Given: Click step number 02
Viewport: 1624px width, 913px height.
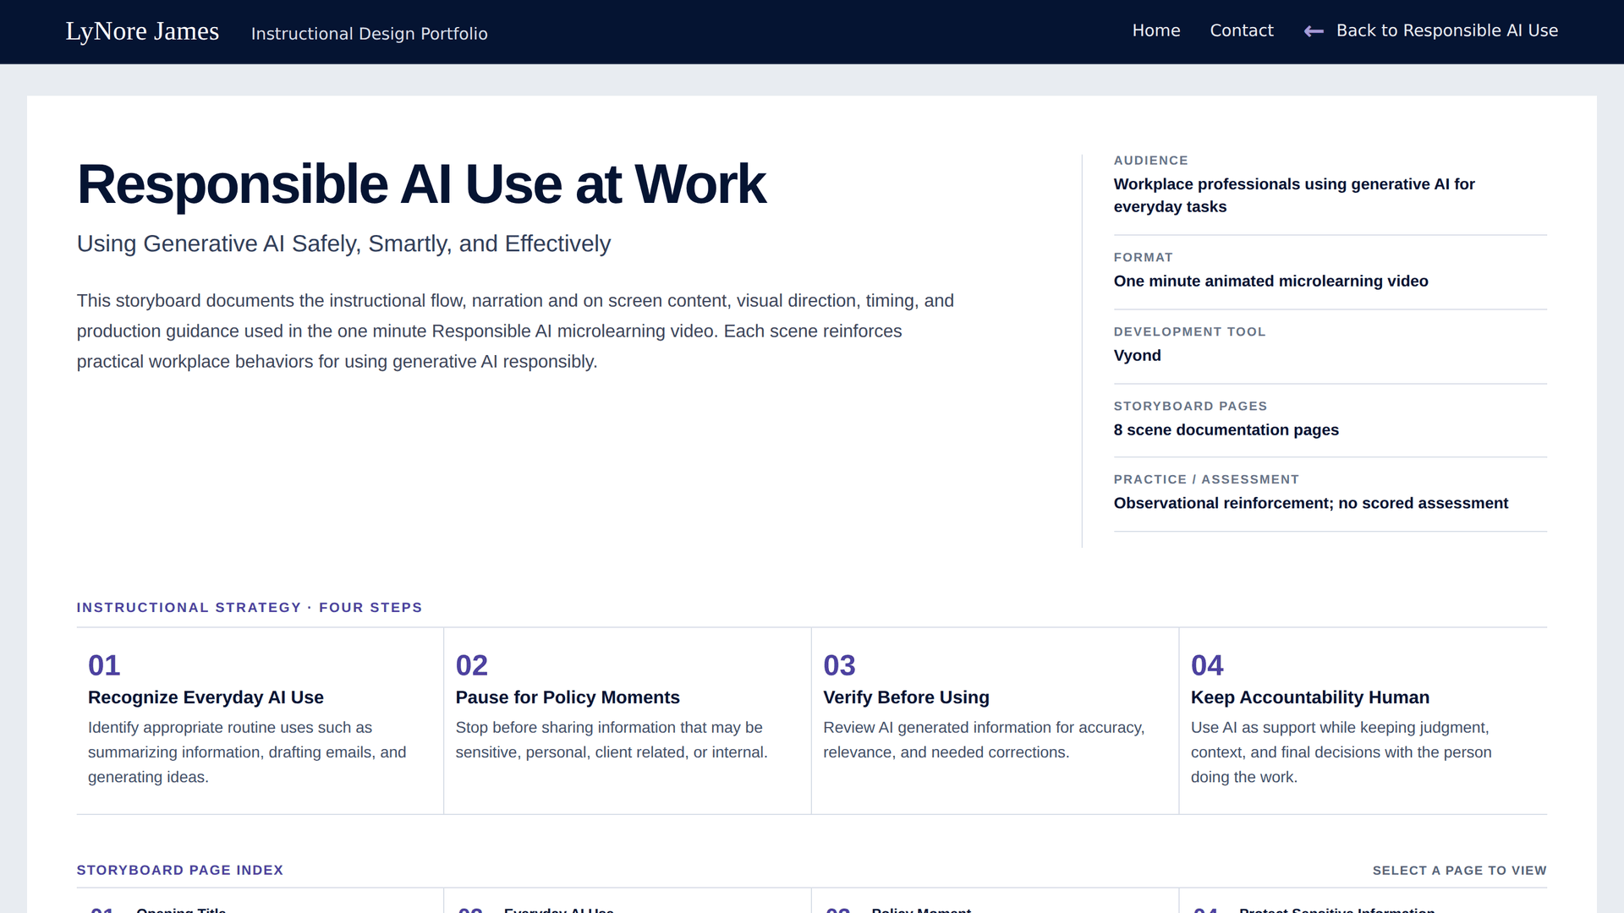Looking at the screenshot, I should point(471,665).
